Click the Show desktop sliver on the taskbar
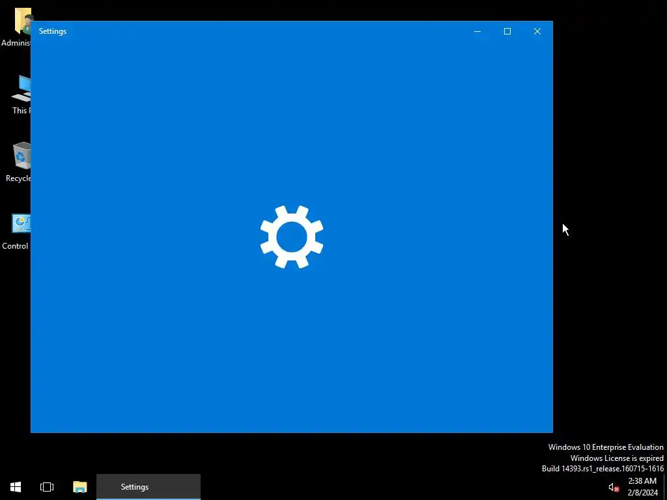Viewport: 667px width, 500px height. pos(665,487)
